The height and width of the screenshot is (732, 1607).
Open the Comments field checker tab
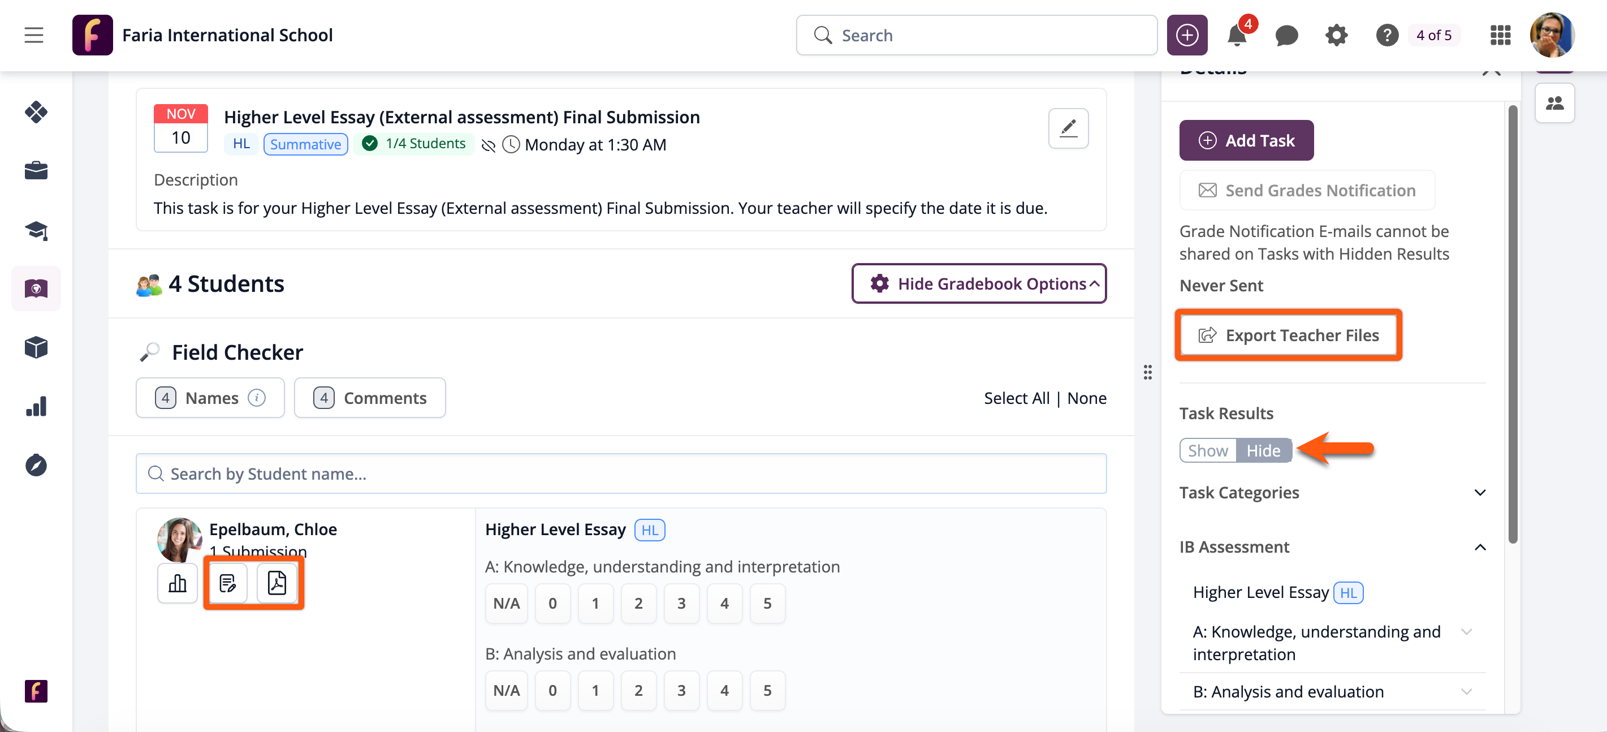370,398
